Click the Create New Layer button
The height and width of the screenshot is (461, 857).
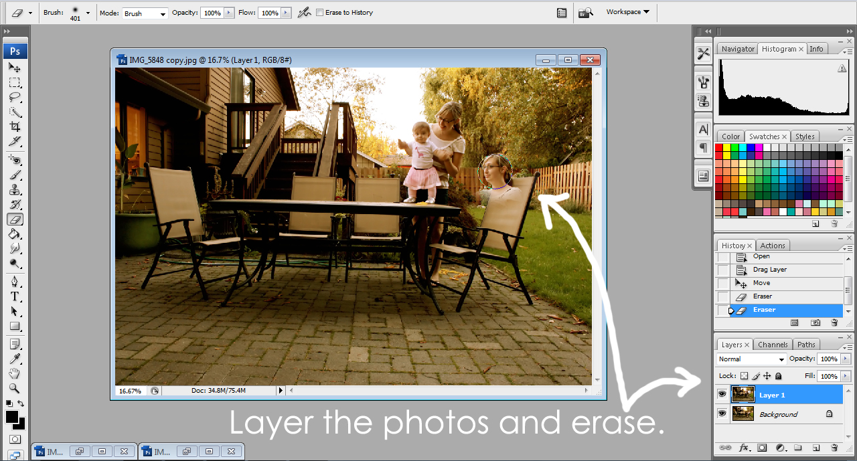pos(815,447)
